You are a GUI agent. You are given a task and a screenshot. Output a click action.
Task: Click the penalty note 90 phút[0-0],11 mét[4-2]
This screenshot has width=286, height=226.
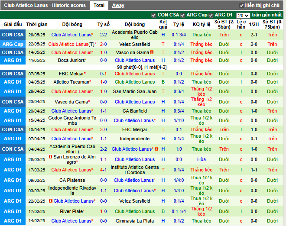pos(142,67)
